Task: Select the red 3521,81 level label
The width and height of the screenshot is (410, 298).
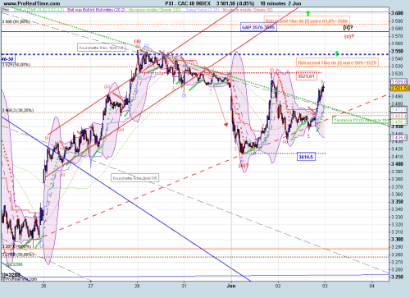Action: (307, 76)
